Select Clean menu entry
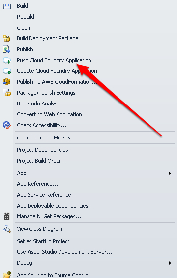This screenshot has height=278, width=177. tap(24, 28)
